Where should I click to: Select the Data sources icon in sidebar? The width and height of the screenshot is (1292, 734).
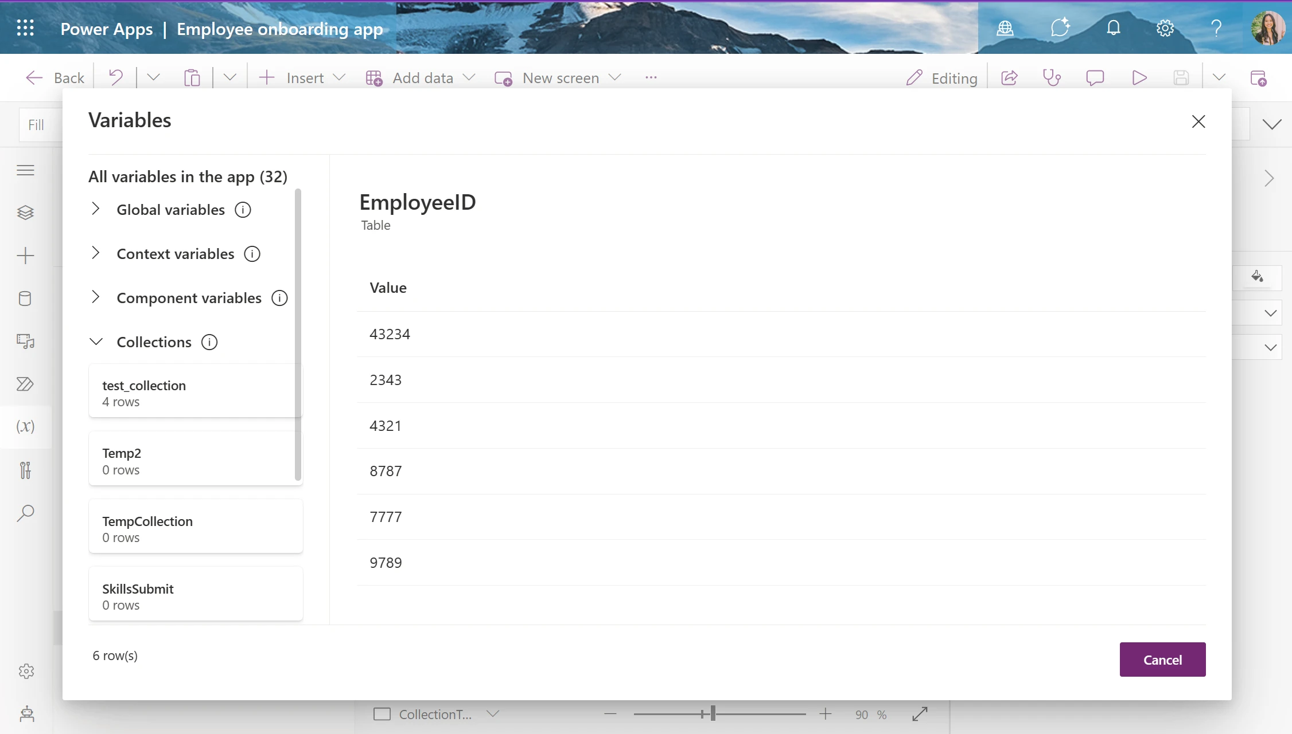25,298
